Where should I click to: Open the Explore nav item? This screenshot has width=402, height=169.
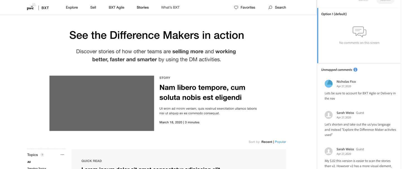[72, 8]
